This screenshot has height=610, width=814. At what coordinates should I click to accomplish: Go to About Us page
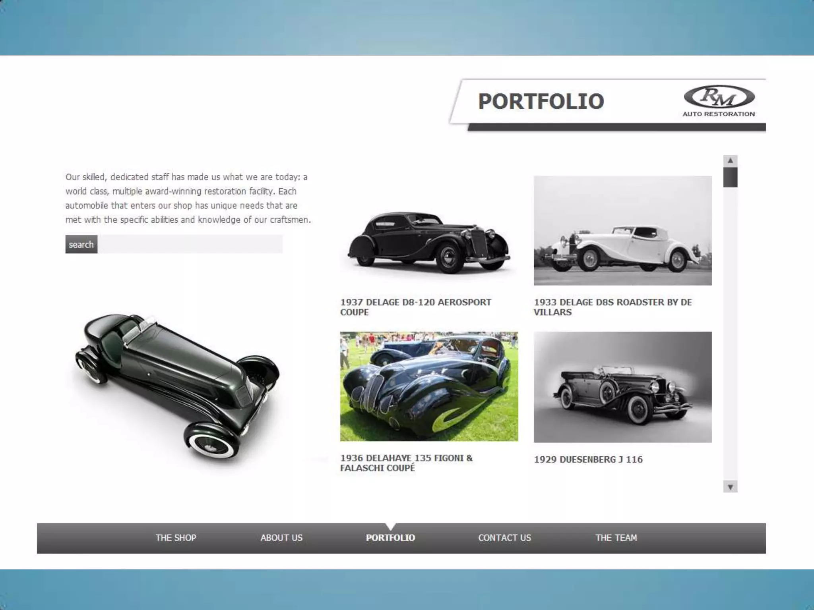(281, 538)
